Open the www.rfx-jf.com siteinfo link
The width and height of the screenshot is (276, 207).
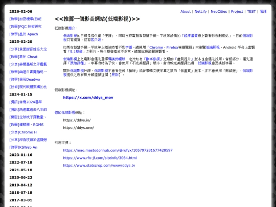pyautogui.click(x=100, y=158)
